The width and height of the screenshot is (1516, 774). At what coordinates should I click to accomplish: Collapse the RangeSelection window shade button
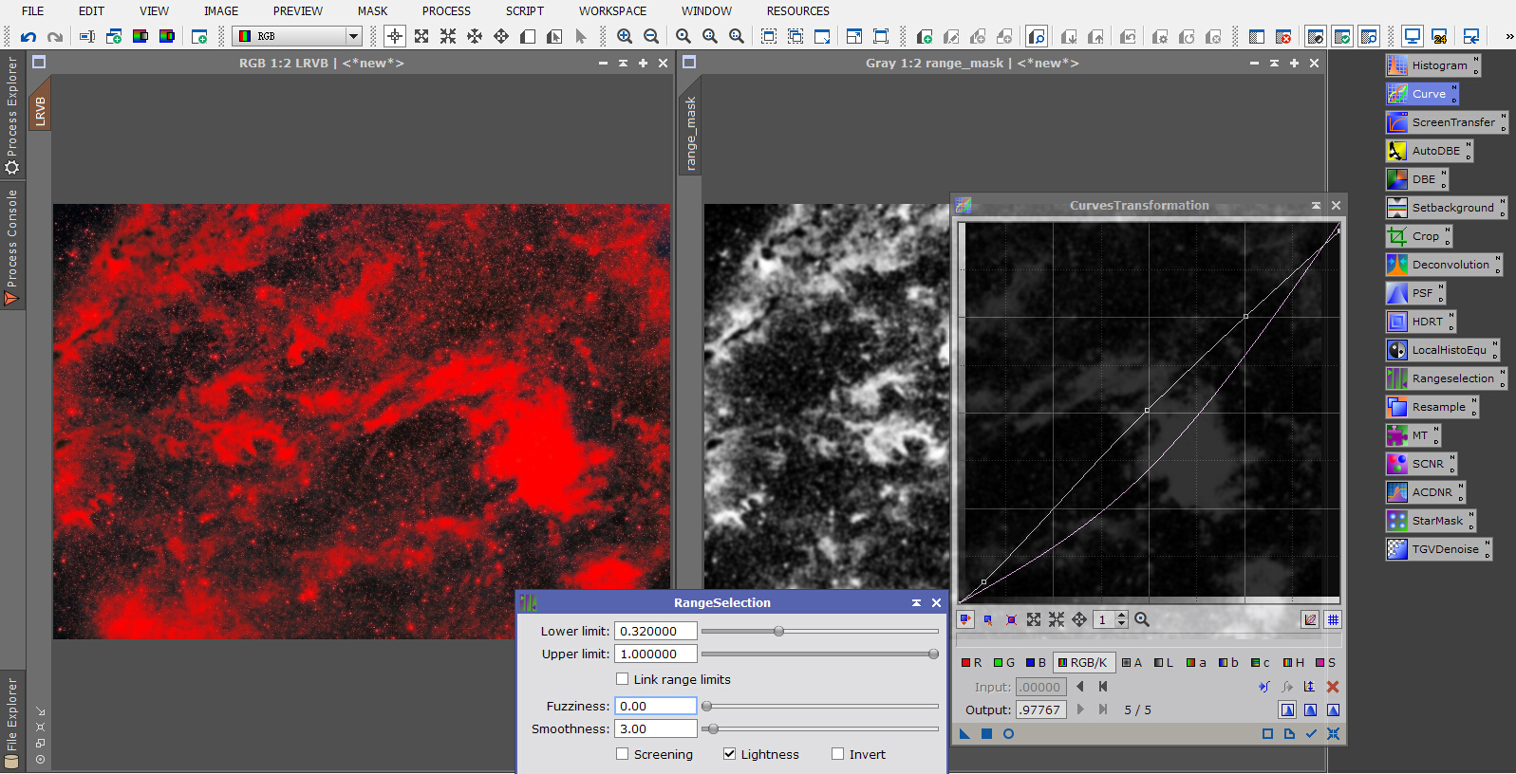(916, 602)
